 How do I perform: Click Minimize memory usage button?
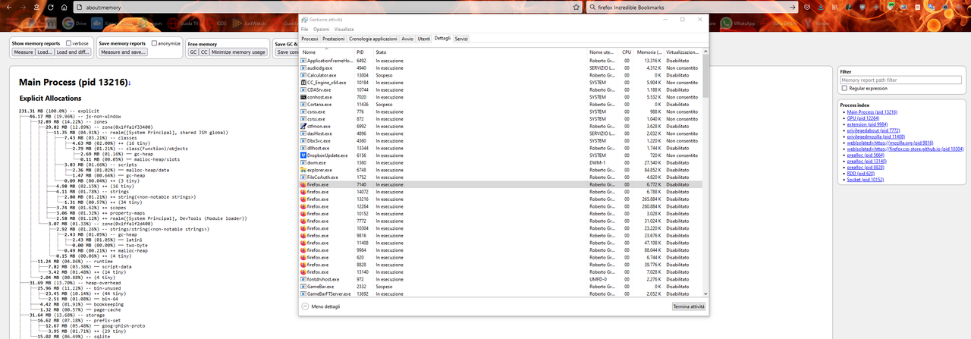239,52
